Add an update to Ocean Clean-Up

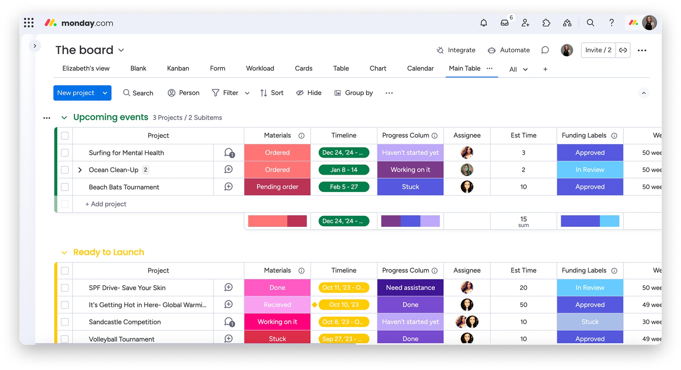click(x=228, y=170)
